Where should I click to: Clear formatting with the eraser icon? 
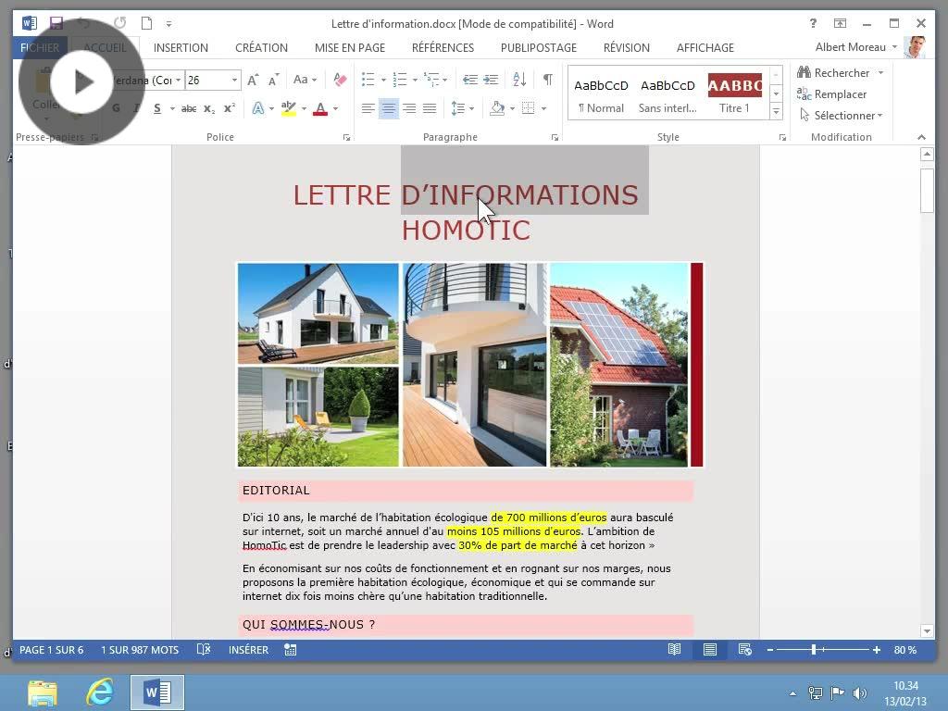click(340, 80)
